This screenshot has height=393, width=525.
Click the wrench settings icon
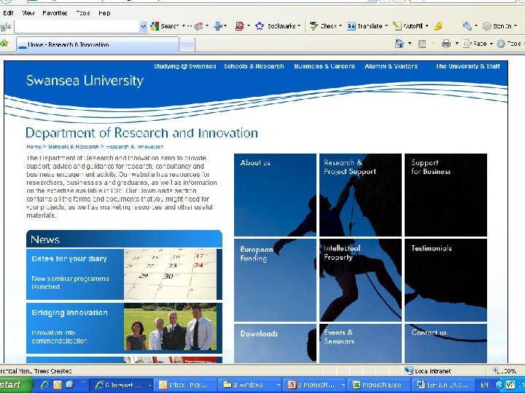point(467,26)
